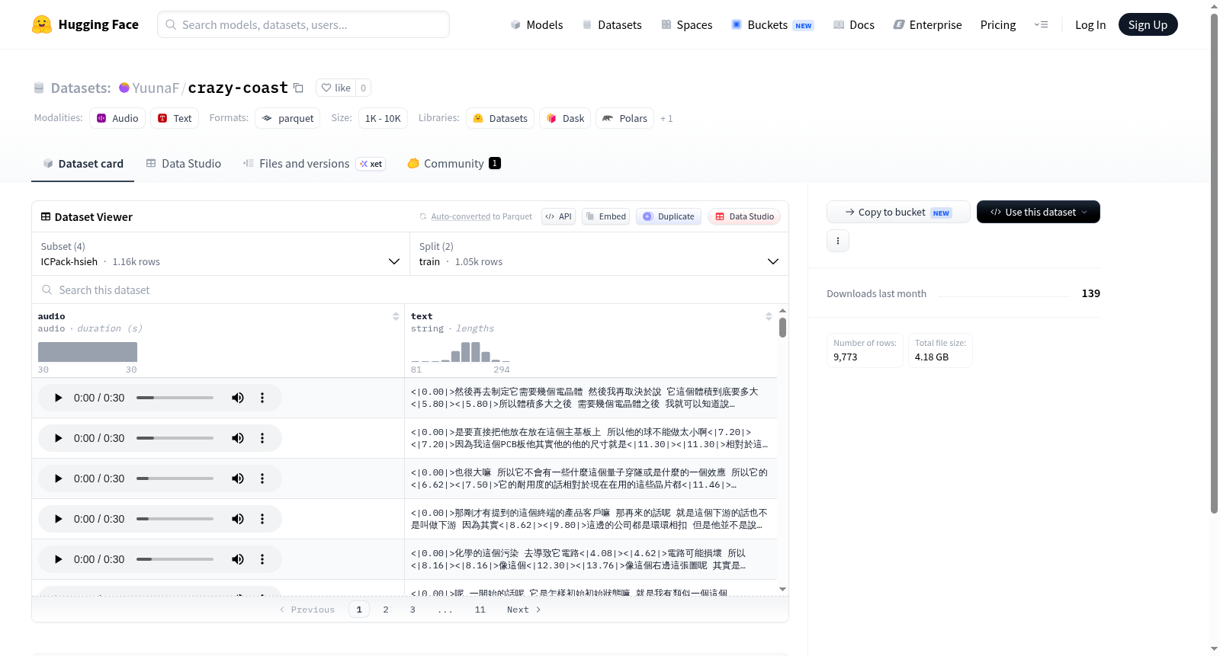The image size is (1220, 656).
Task: Go to page 2 of results
Action: pyautogui.click(x=386, y=610)
